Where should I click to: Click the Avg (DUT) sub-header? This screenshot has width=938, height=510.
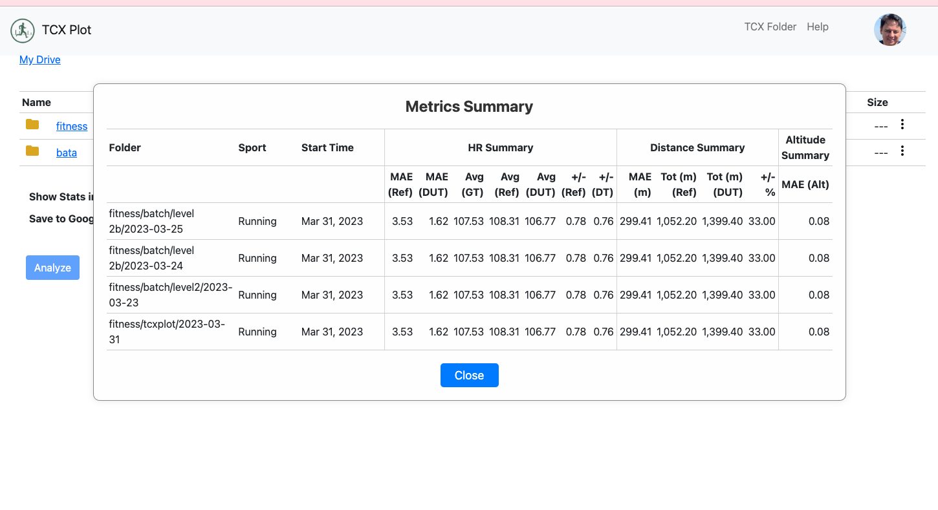[540, 184]
